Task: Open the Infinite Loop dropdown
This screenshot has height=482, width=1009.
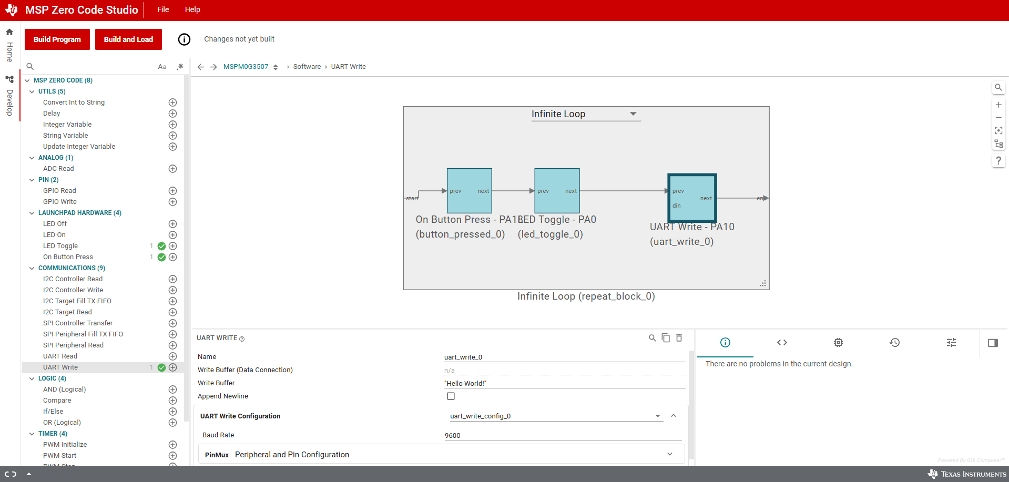Action: (x=633, y=114)
